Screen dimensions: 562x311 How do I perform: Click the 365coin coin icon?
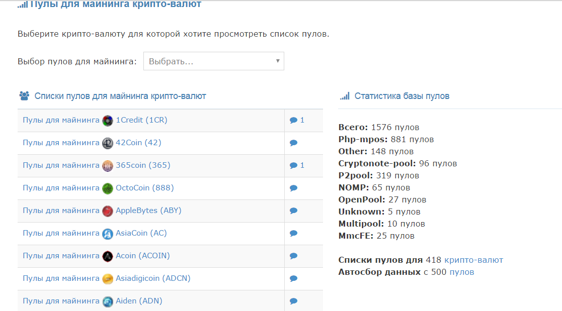(108, 166)
